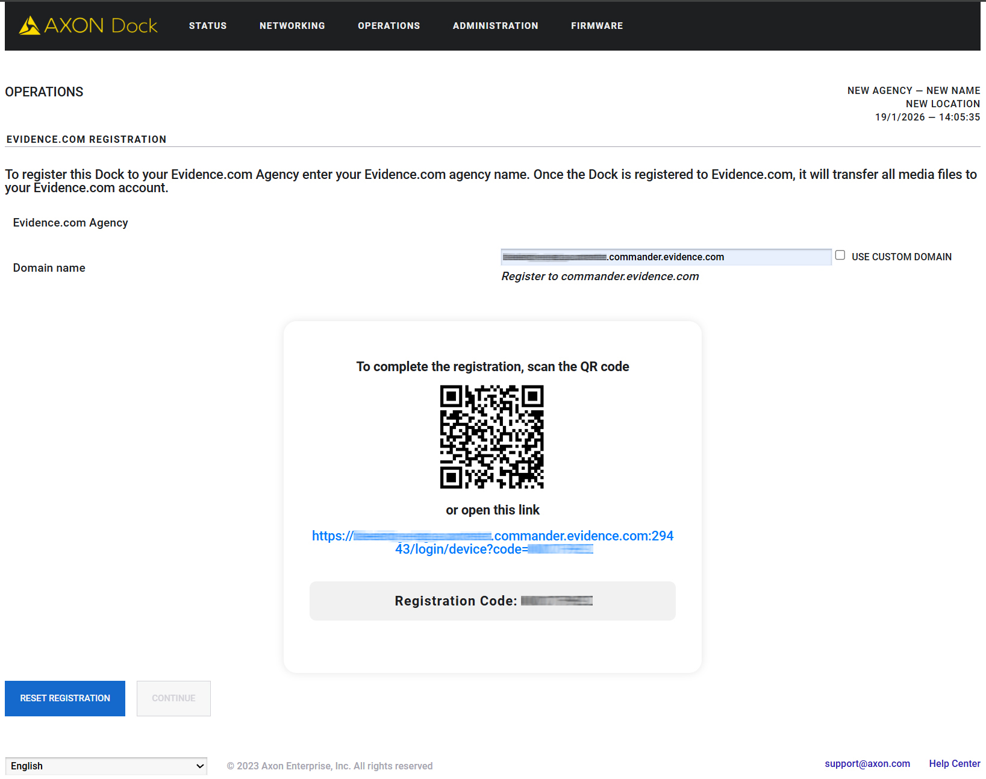
Task: Click the domain name input field
Action: click(666, 257)
